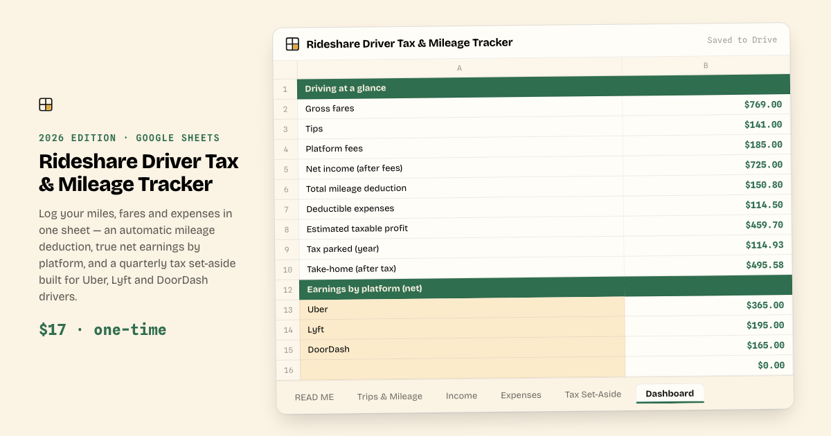The image size is (831, 436).
Task: Select the $769.00 gross fares value
Action: (x=763, y=105)
